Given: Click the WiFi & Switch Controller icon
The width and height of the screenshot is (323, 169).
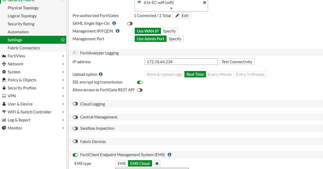Looking at the screenshot, I should [x=4, y=112].
